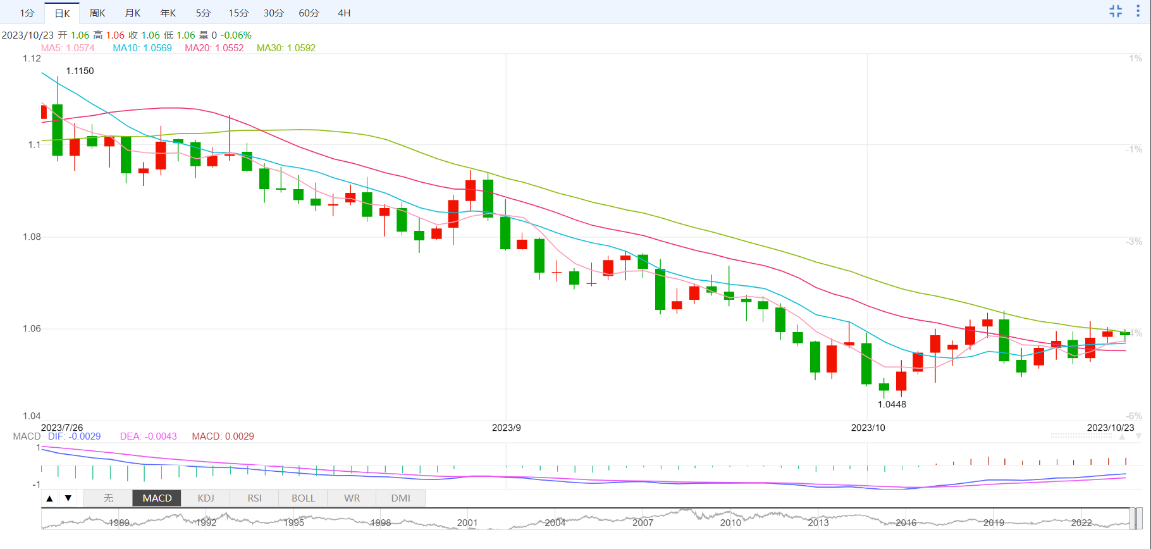Open the 月K monthly chart tab
This screenshot has height=549, width=1151.
point(133,13)
